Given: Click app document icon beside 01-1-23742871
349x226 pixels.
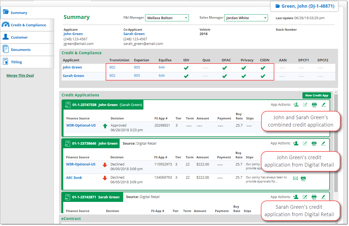Looking at the screenshot, I should [x=67, y=197].
